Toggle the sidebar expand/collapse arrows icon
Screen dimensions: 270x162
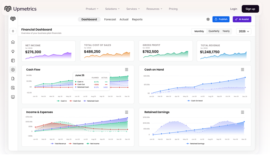point(13,31)
